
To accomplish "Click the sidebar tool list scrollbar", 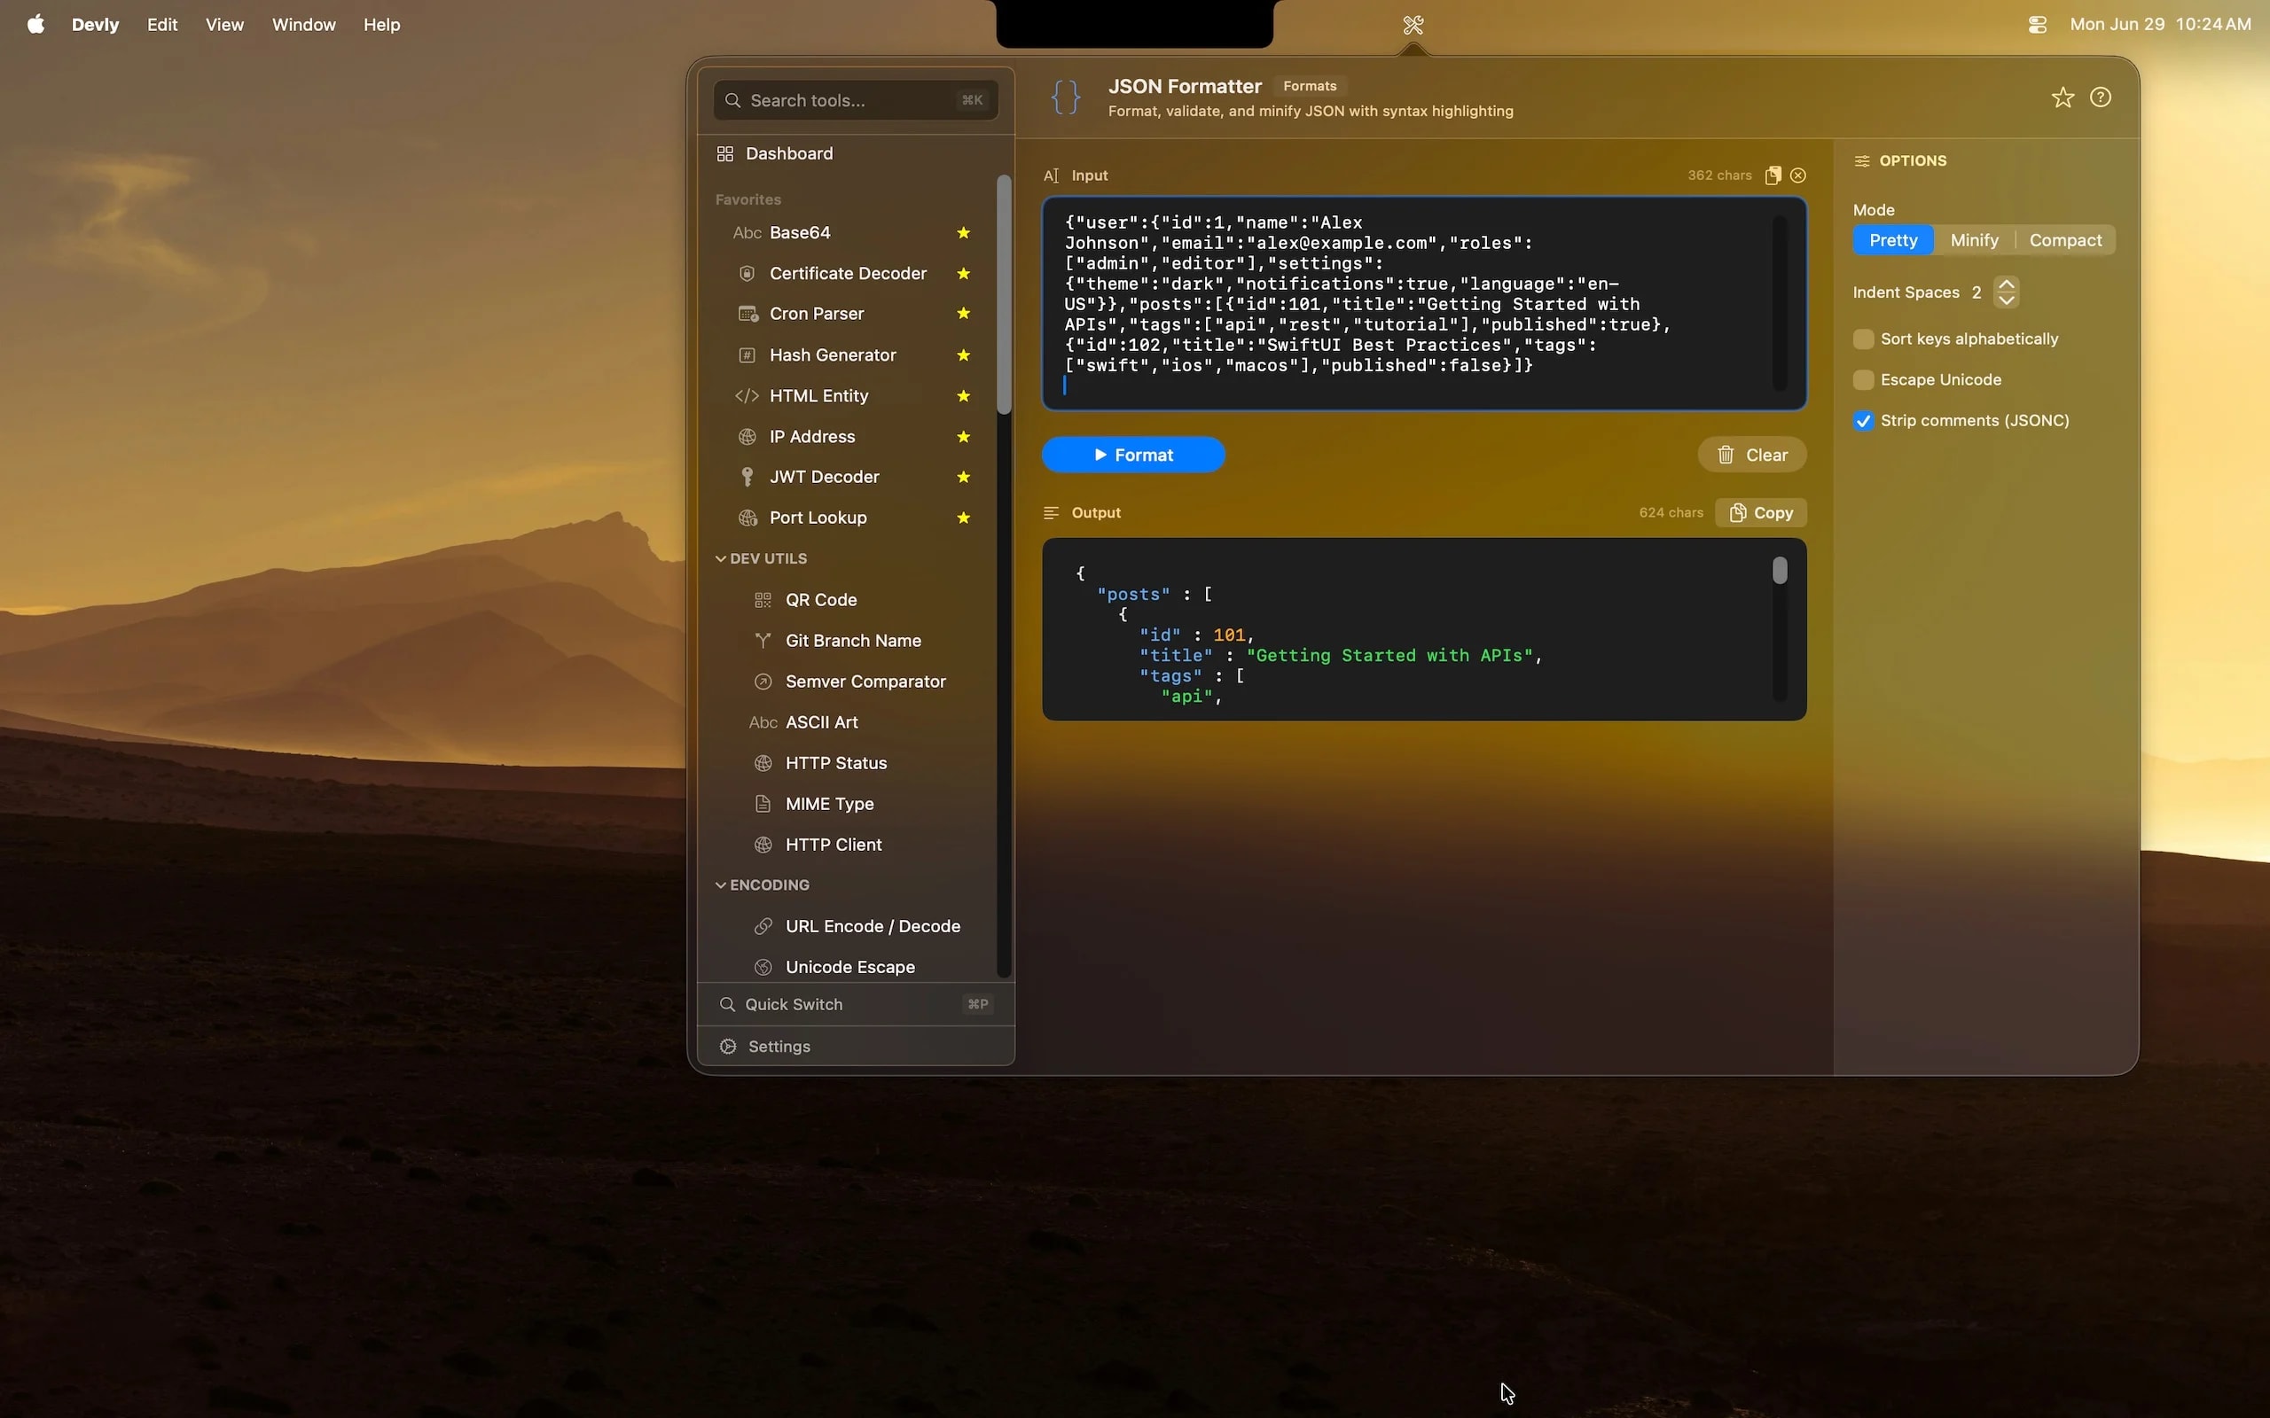I will (1004, 294).
